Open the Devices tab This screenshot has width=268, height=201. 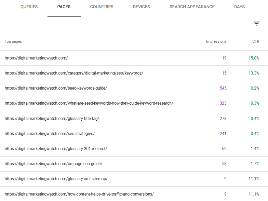tap(142, 7)
